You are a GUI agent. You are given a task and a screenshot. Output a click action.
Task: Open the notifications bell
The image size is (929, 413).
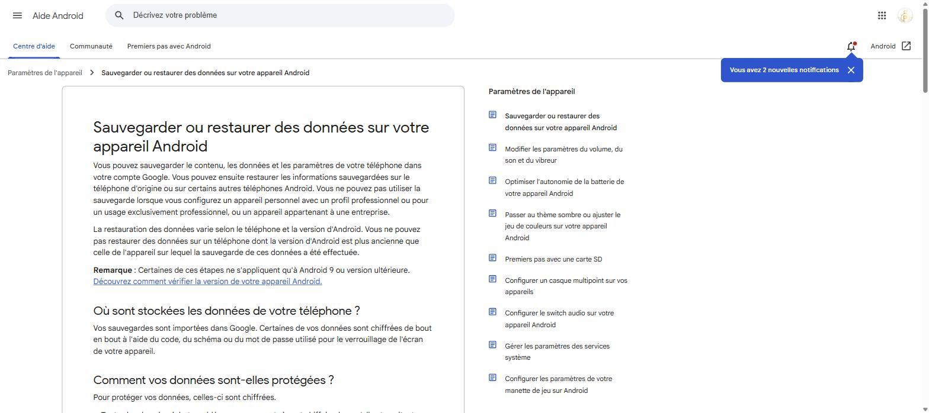(851, 46)
